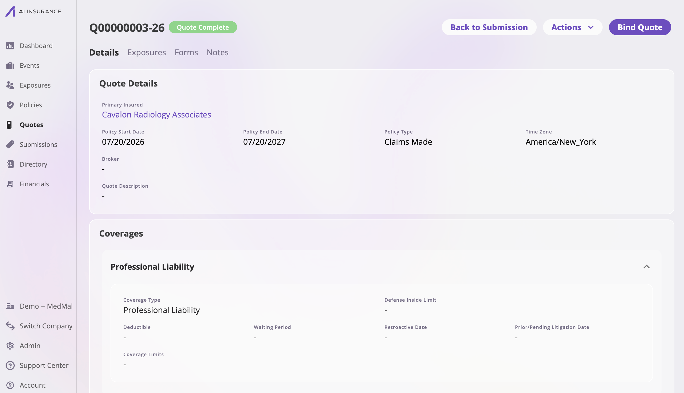Click the Bind Quote button
684x393 pixels.
(x=640, y=27)
